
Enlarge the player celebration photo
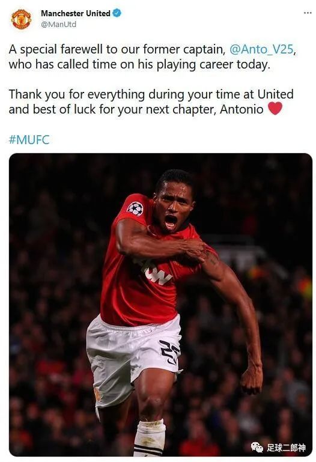coord(160,305)
